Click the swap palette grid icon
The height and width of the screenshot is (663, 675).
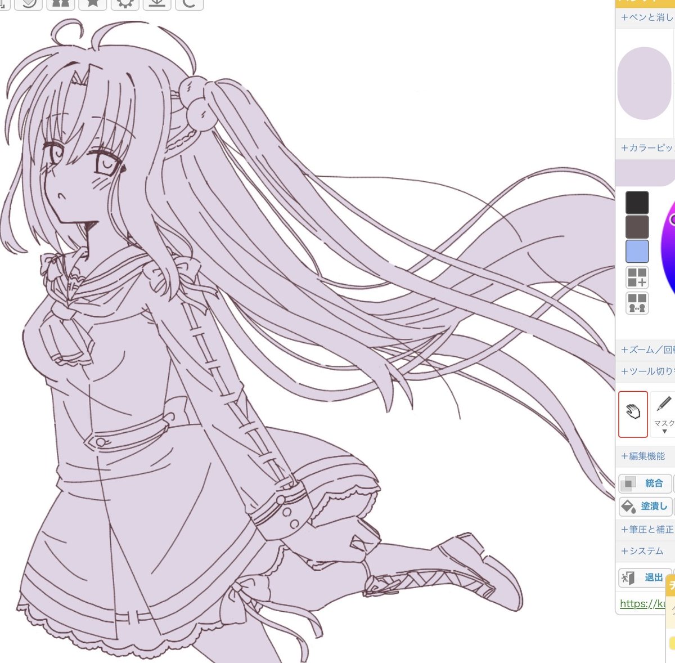[637, 303]
